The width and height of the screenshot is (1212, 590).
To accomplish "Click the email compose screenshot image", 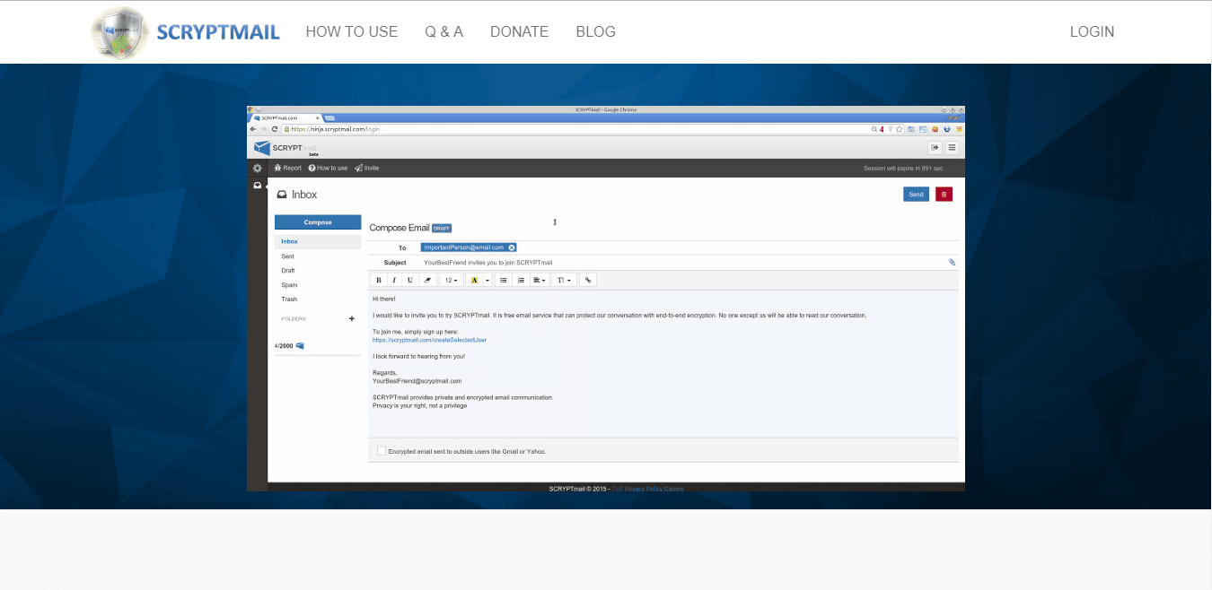I will 606,298.
